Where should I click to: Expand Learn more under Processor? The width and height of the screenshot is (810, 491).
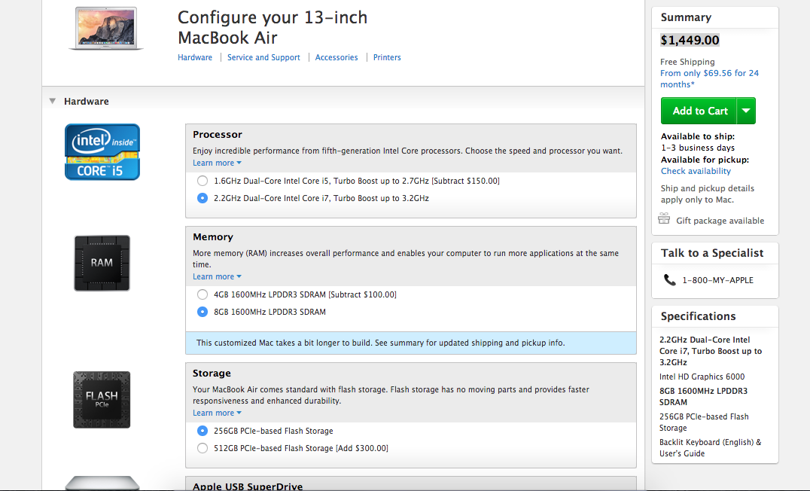pos(217,163)
